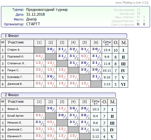Image resolution: width=151 pixels, height=140 pixels.
Task: Open player Подпалый И. row
Action: click(15, 57)
